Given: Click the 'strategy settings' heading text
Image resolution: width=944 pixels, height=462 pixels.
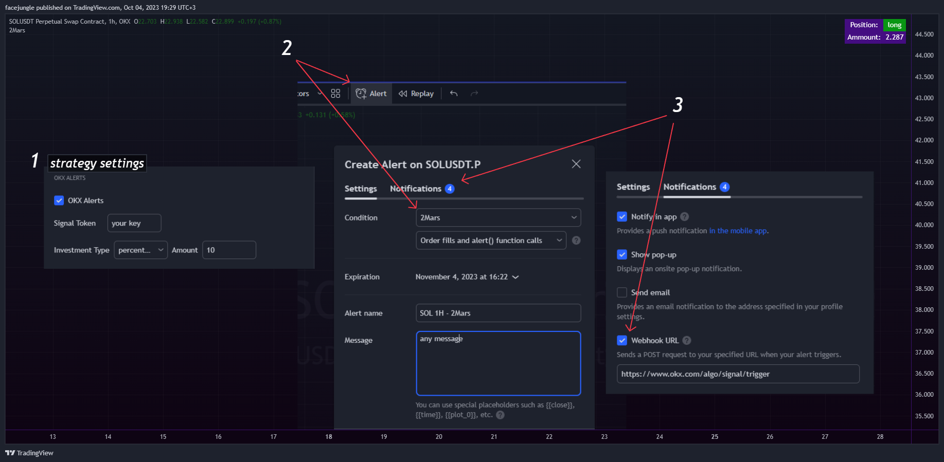Looking at the screenshot, I should click(97, 163).
